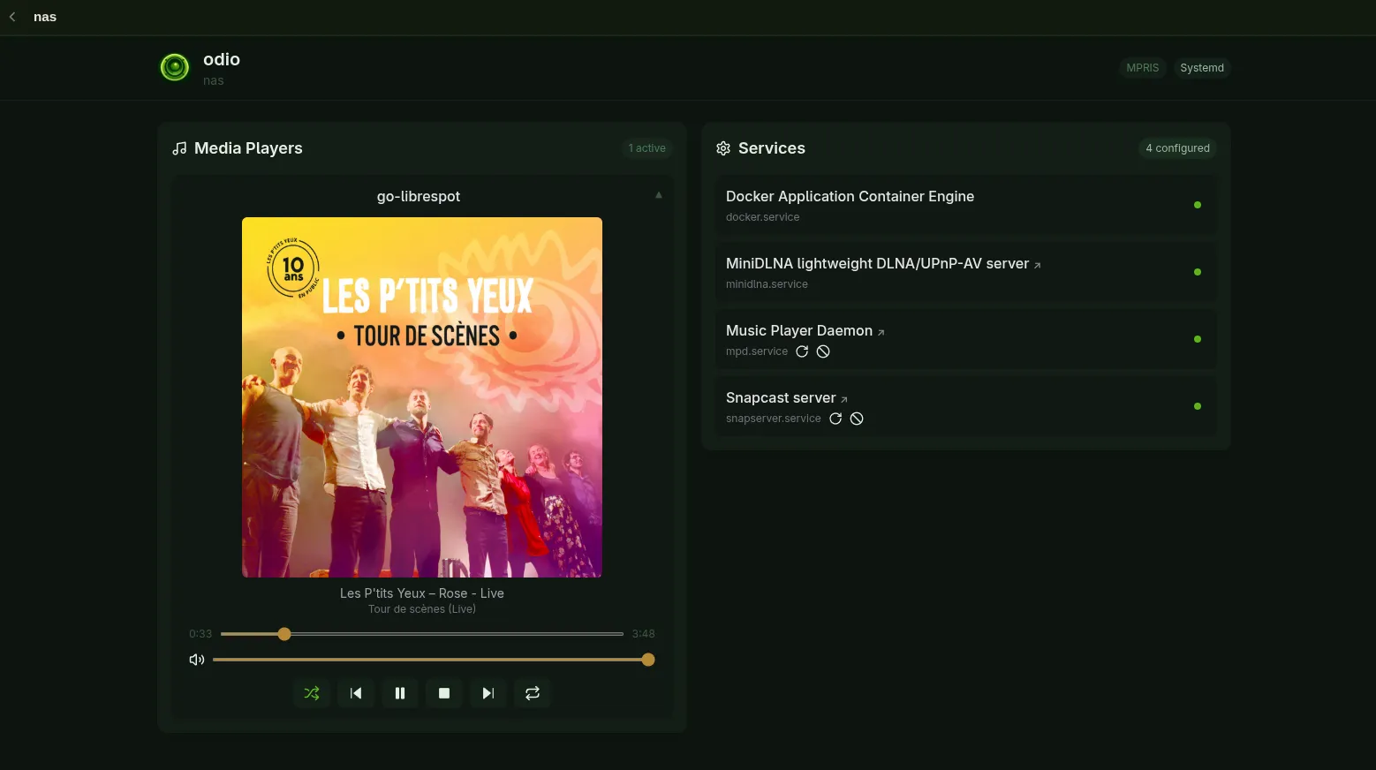Click the snapserver.service label

click(774, 419)
